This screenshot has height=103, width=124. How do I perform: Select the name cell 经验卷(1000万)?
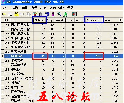pyautogui.click(x=22, y=101)
